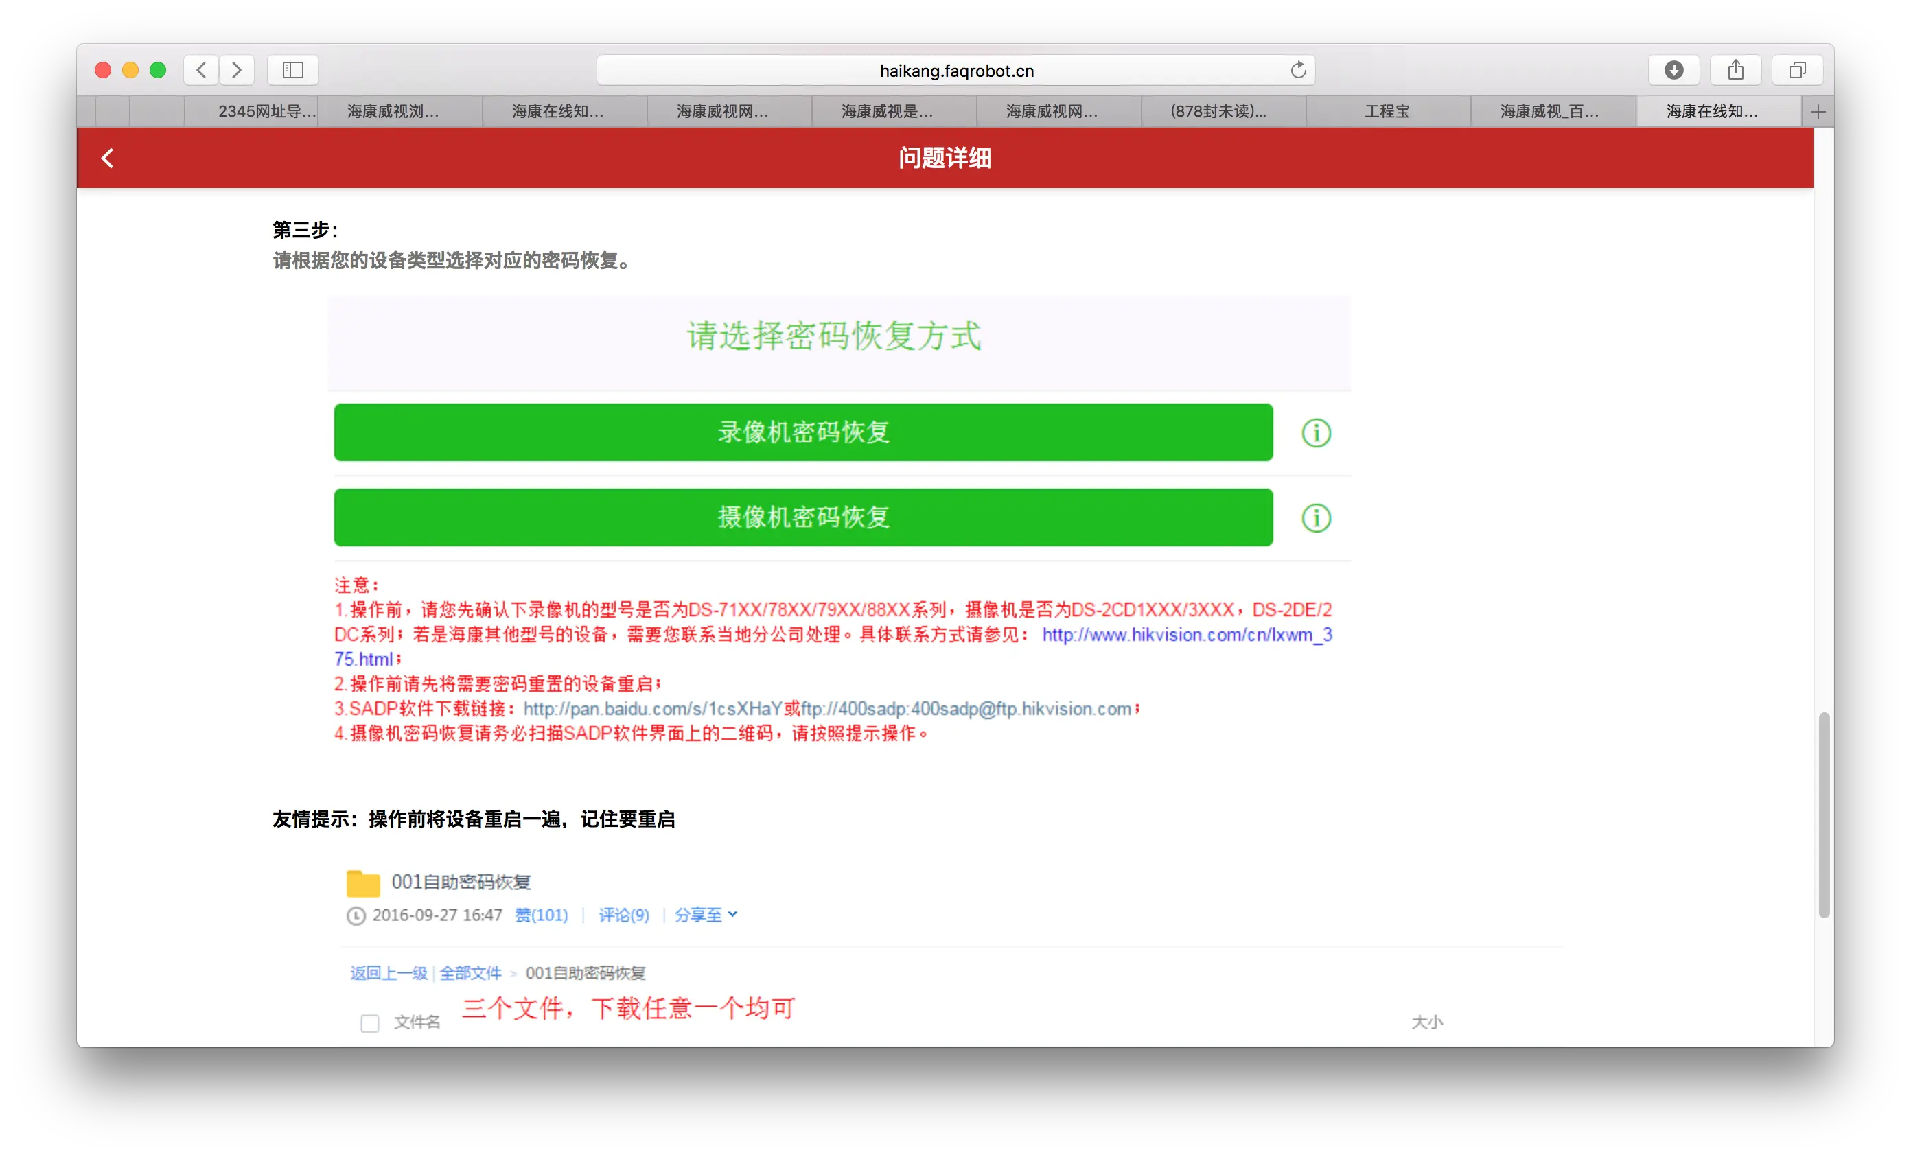Screen dimensions: 1911x1157
Task: Switch to the 工程宝 tab
Action: (x=1387, y=112)
